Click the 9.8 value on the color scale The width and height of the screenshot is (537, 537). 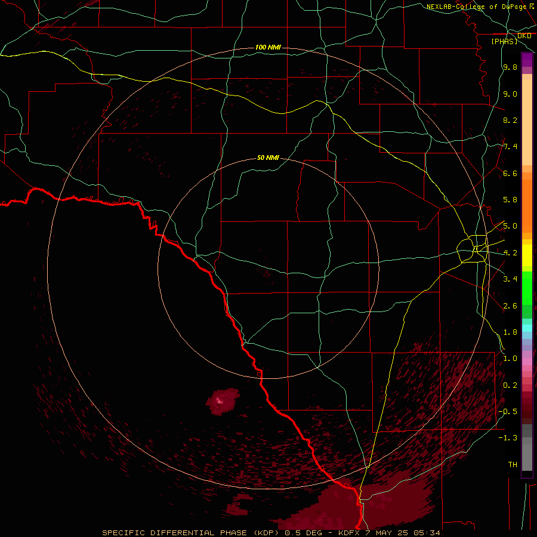pyautogui.click(x=510, y=67)
